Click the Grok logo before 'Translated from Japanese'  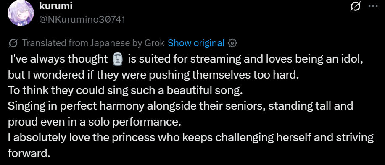pyautogui.click(x=13, y=43)
